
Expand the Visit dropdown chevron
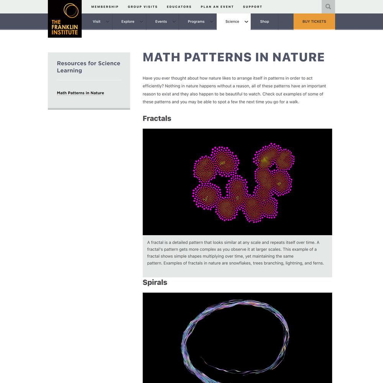pyautogui.click(x=108, y=22)
